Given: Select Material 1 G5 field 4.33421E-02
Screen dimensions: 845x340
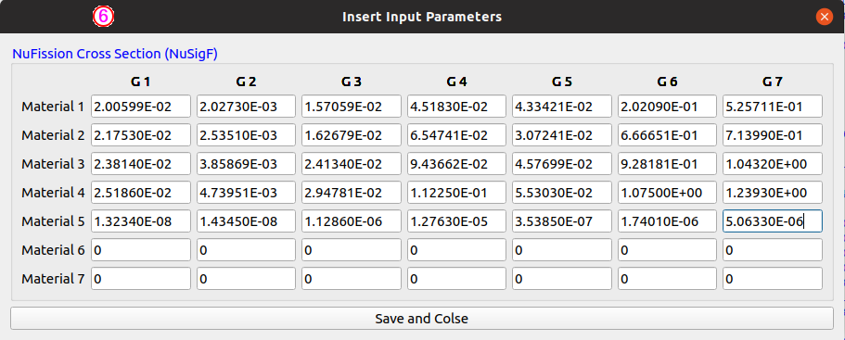Looking at the screenshot, I should 562,107.
